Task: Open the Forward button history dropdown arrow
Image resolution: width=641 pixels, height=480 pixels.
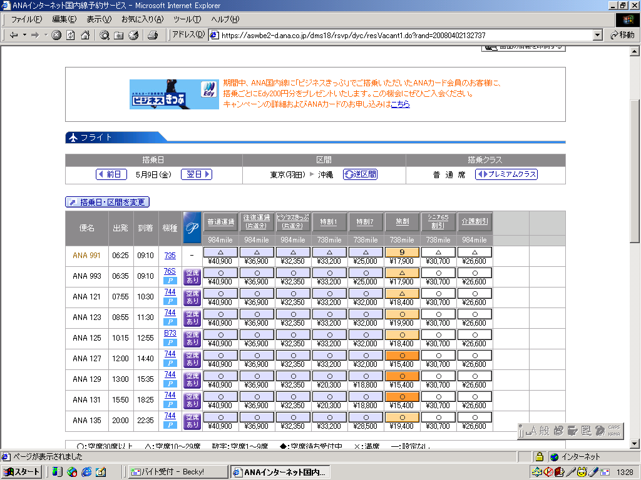Action: [x=46, y=35]
